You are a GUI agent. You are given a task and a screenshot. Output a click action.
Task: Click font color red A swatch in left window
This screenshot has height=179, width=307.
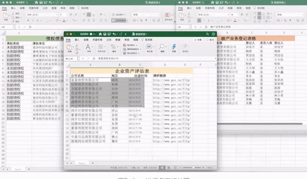coord(64,20)
